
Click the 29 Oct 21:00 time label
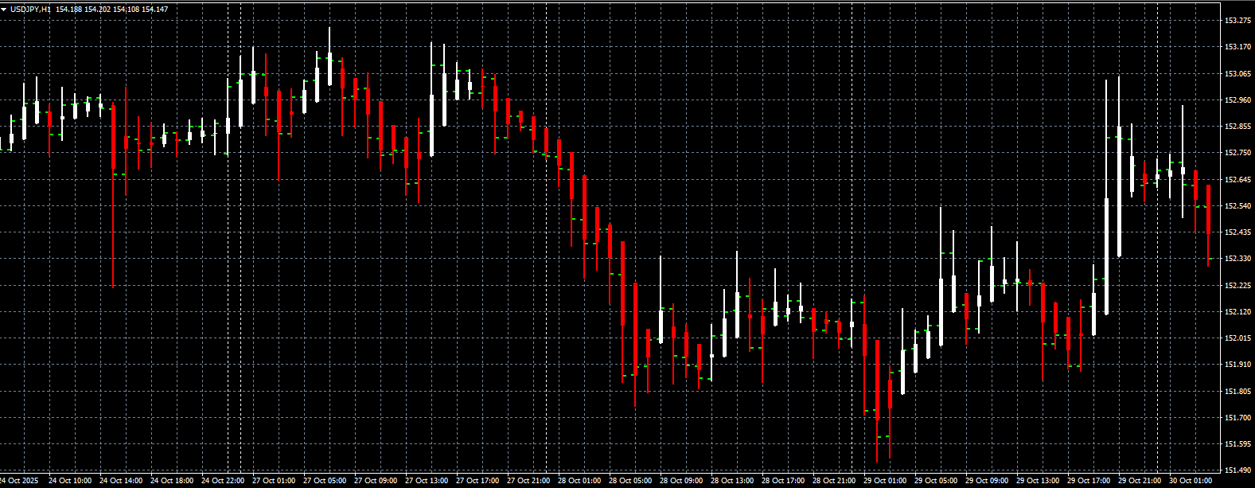point(1140,481)
